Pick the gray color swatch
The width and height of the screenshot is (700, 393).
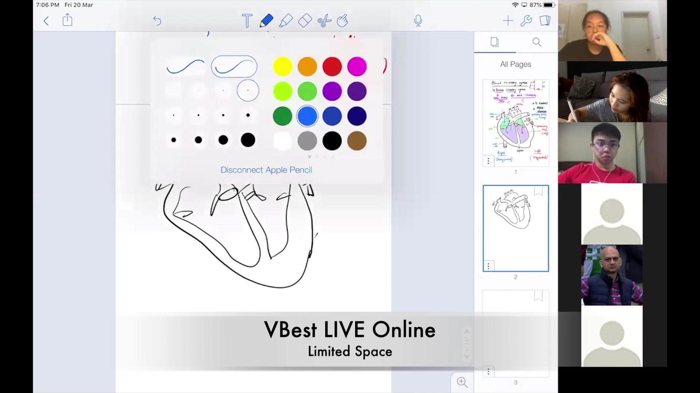click(x=307, y=141)
